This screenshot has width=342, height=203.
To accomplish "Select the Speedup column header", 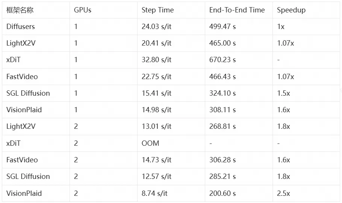I will (291, 10).
